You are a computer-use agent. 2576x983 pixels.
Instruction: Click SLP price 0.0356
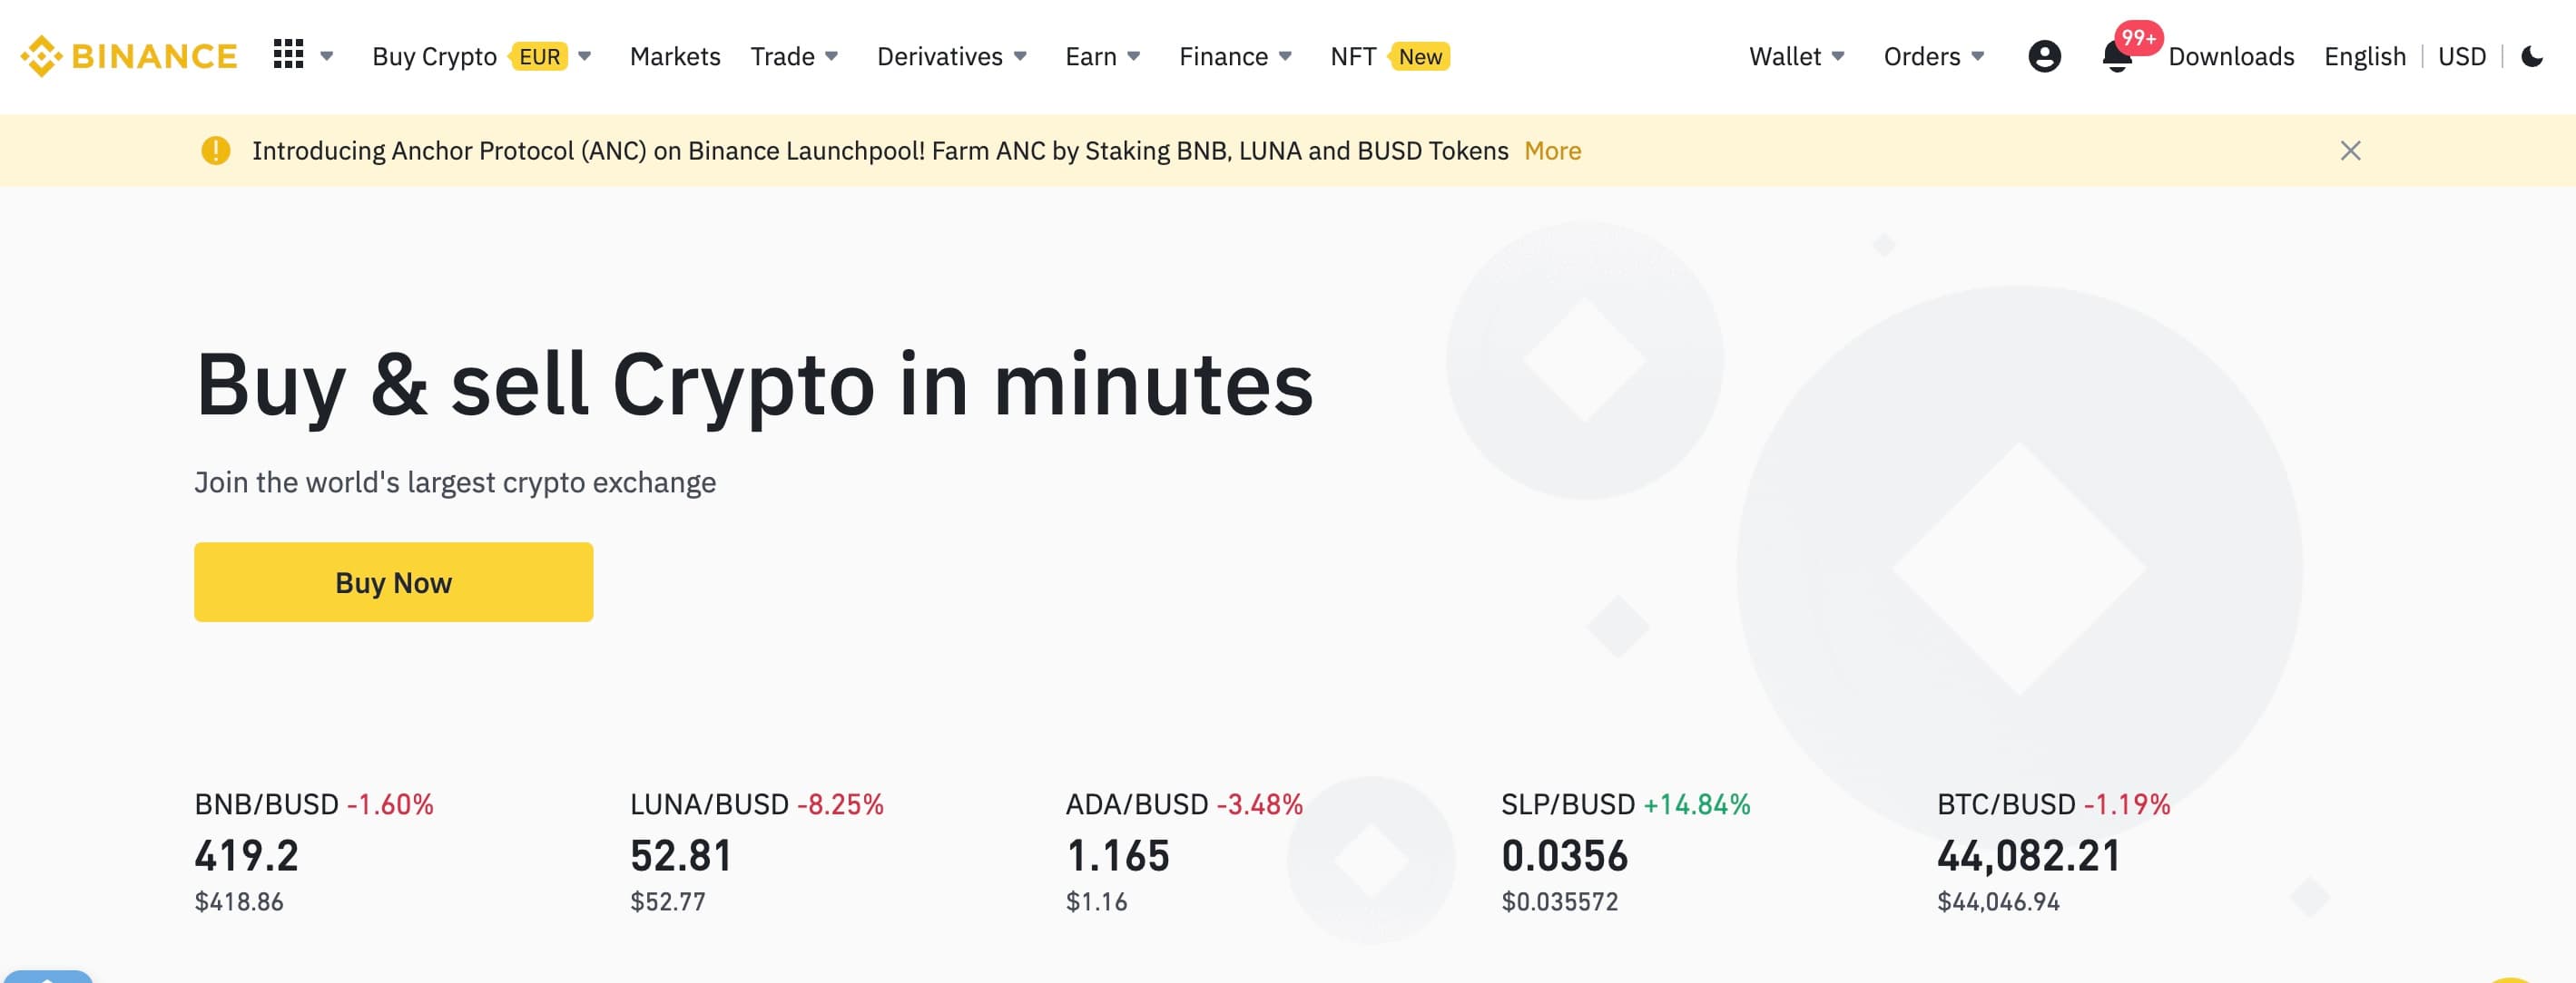1565,856
